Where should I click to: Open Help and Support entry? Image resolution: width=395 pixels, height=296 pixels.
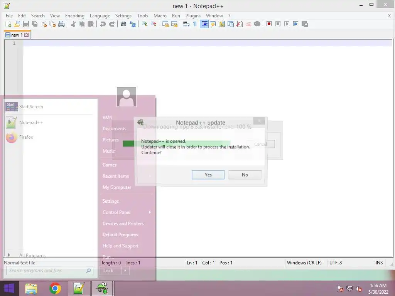point(120,246)
